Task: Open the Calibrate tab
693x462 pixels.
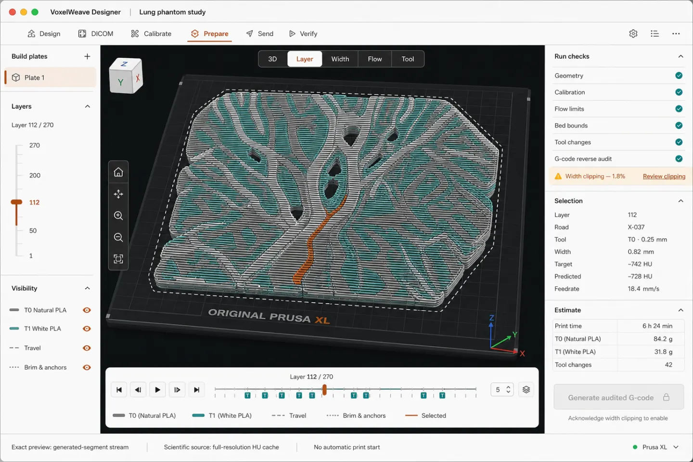Action: 151,34
